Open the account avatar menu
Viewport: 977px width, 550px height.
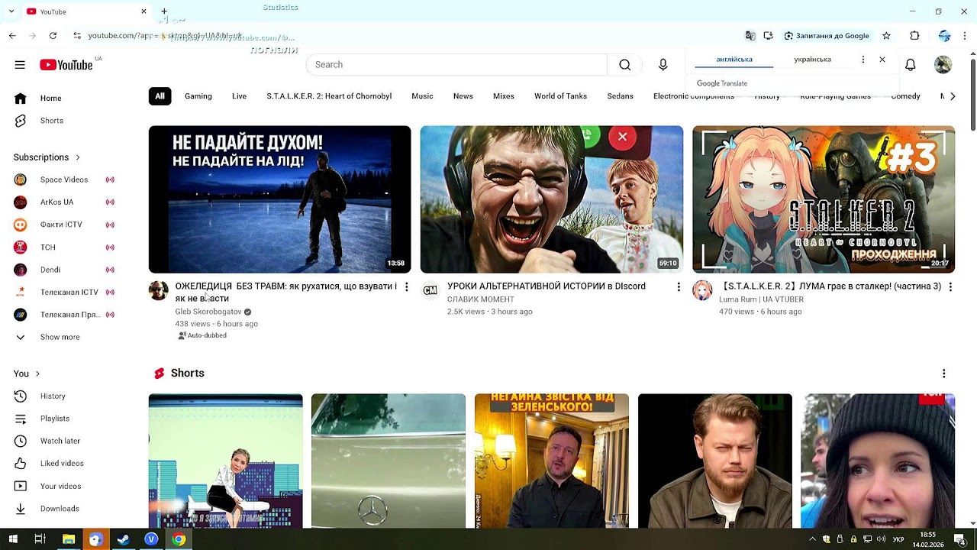pyautogui.click(x=943, y=65)
